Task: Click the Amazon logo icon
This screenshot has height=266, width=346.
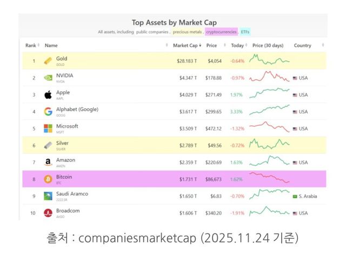Action: click(x=48, y=162)
